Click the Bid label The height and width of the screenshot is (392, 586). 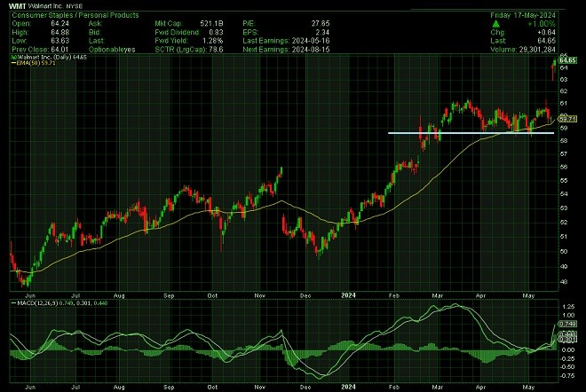95,32
